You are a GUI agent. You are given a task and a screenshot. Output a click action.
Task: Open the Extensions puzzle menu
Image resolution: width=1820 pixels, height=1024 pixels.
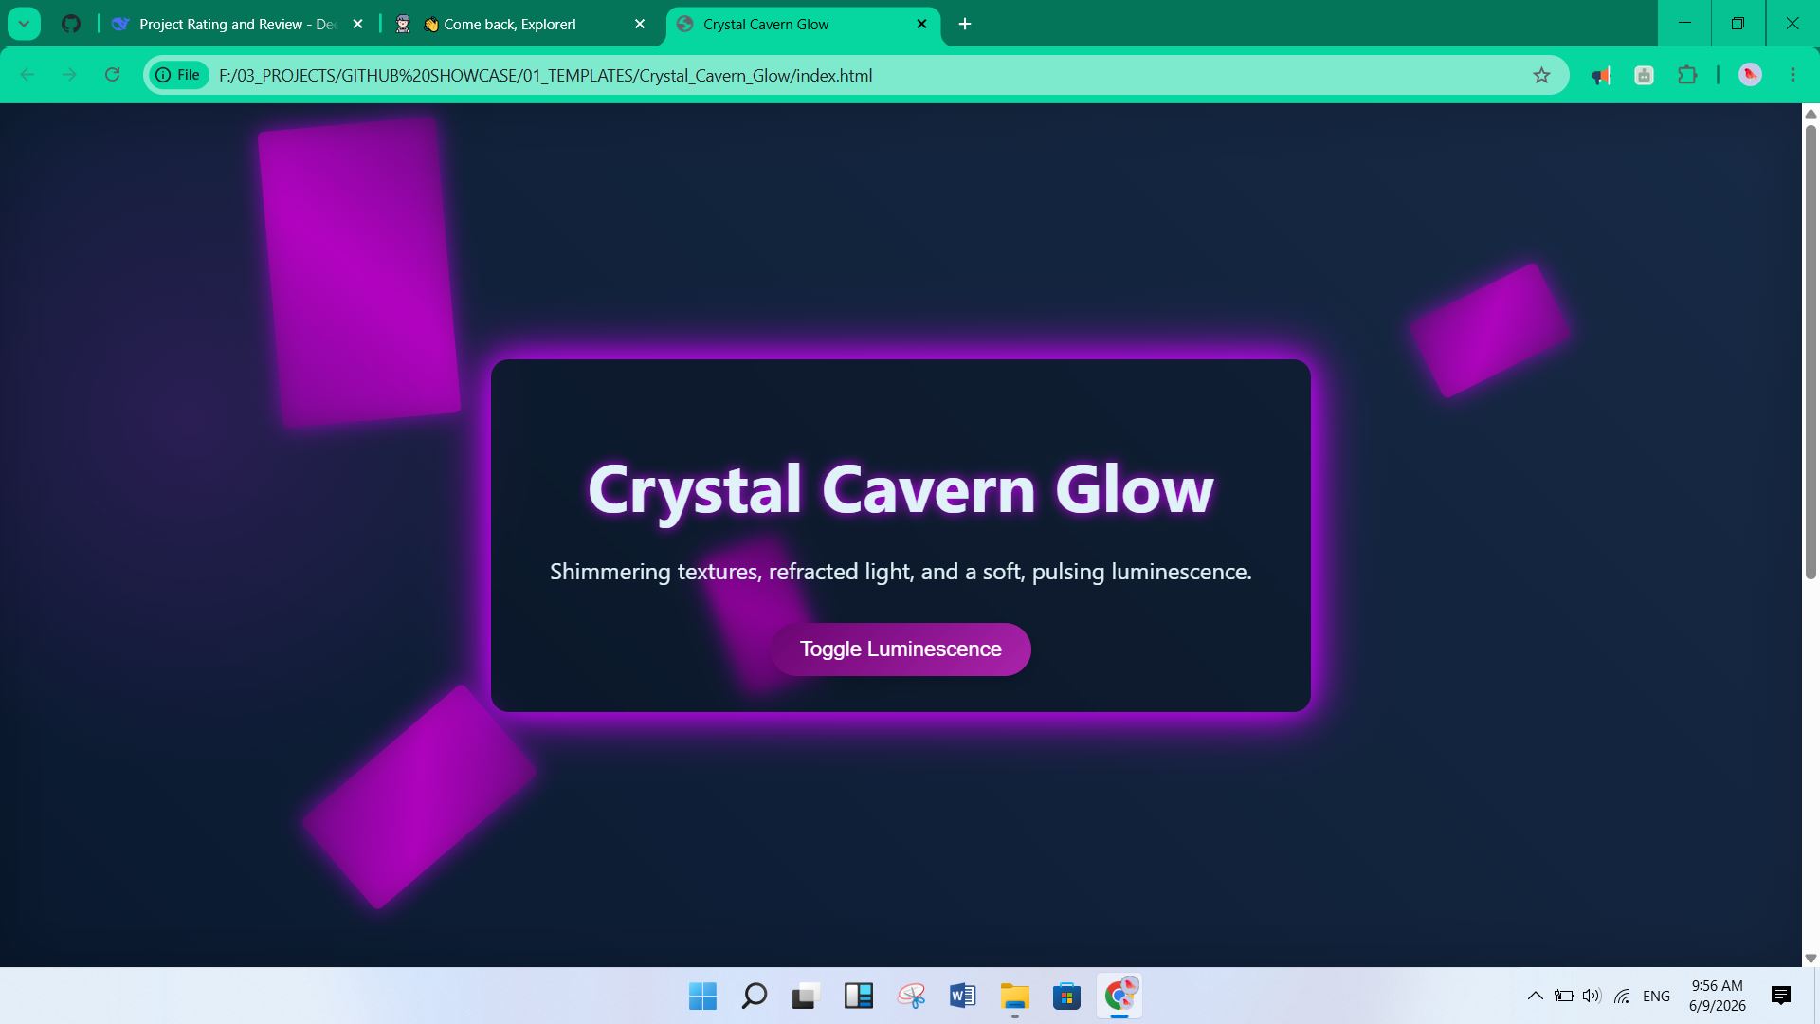click(1687, 75)
